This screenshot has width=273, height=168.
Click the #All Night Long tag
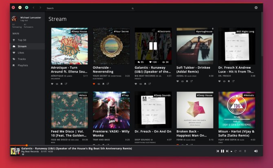tap(245, 31)
